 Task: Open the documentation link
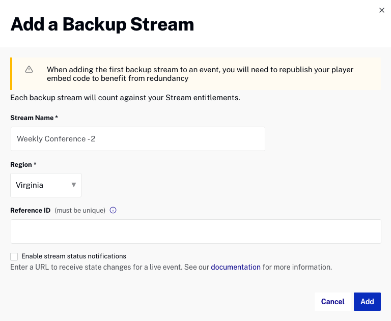(236, 267)
